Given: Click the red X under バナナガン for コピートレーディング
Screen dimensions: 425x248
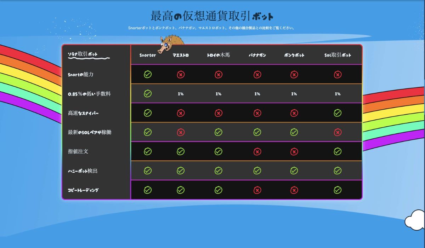Looking at the screenshot, I should click(x=257, y=190).
